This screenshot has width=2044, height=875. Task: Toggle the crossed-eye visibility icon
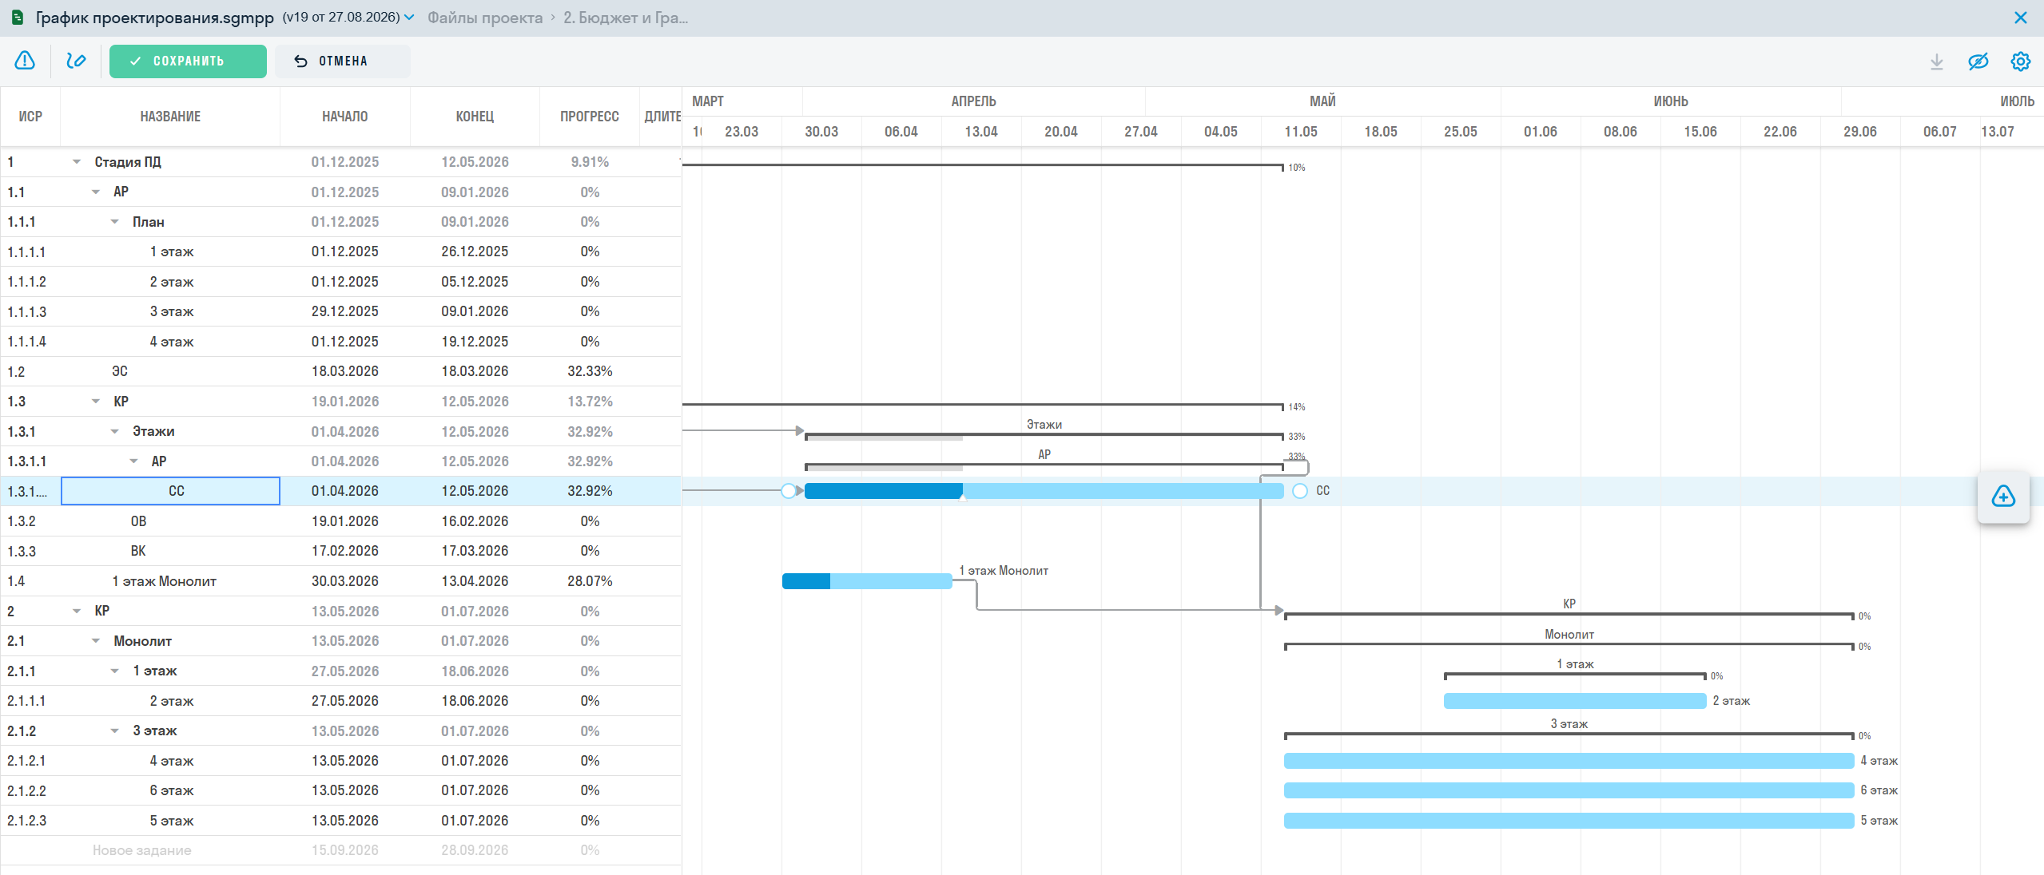[1978, 61]
